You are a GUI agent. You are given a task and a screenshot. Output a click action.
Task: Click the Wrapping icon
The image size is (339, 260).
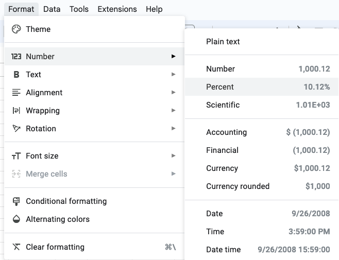click(x=16, y=111)
